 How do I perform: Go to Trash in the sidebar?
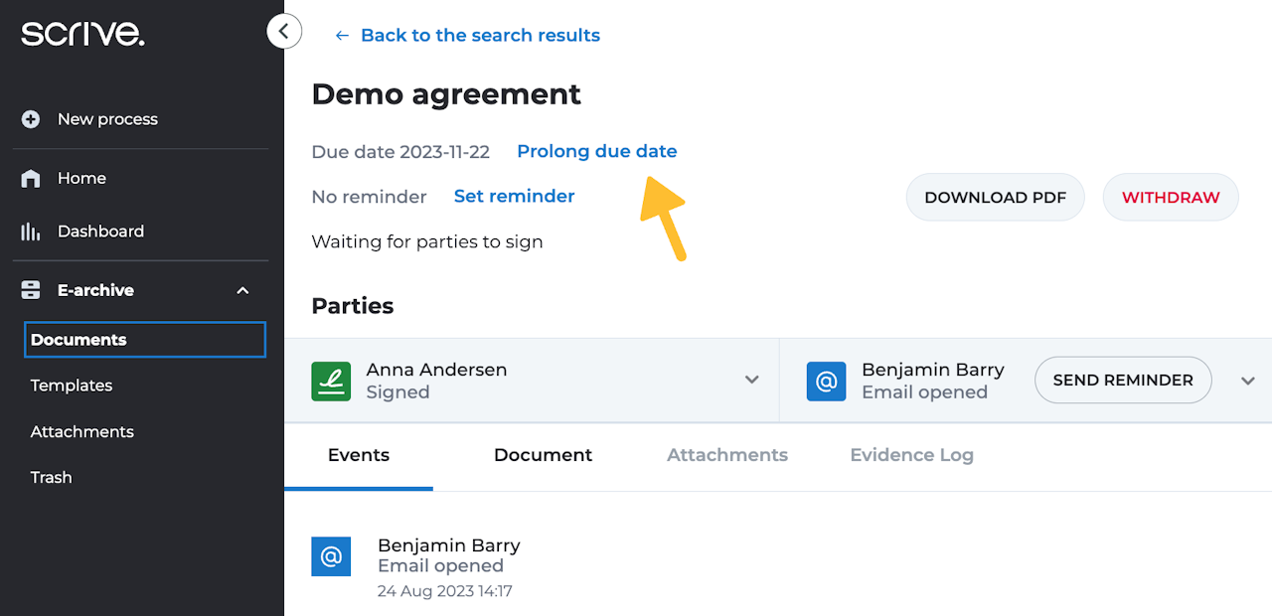(52, 478)
